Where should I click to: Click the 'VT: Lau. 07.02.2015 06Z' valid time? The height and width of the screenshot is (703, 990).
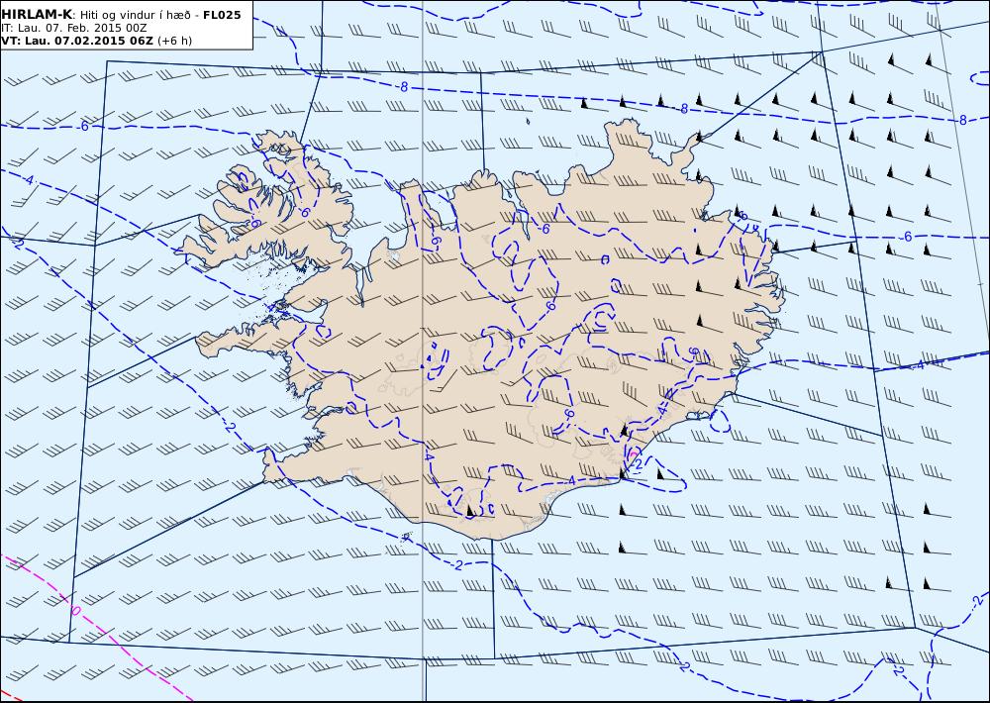77,41
